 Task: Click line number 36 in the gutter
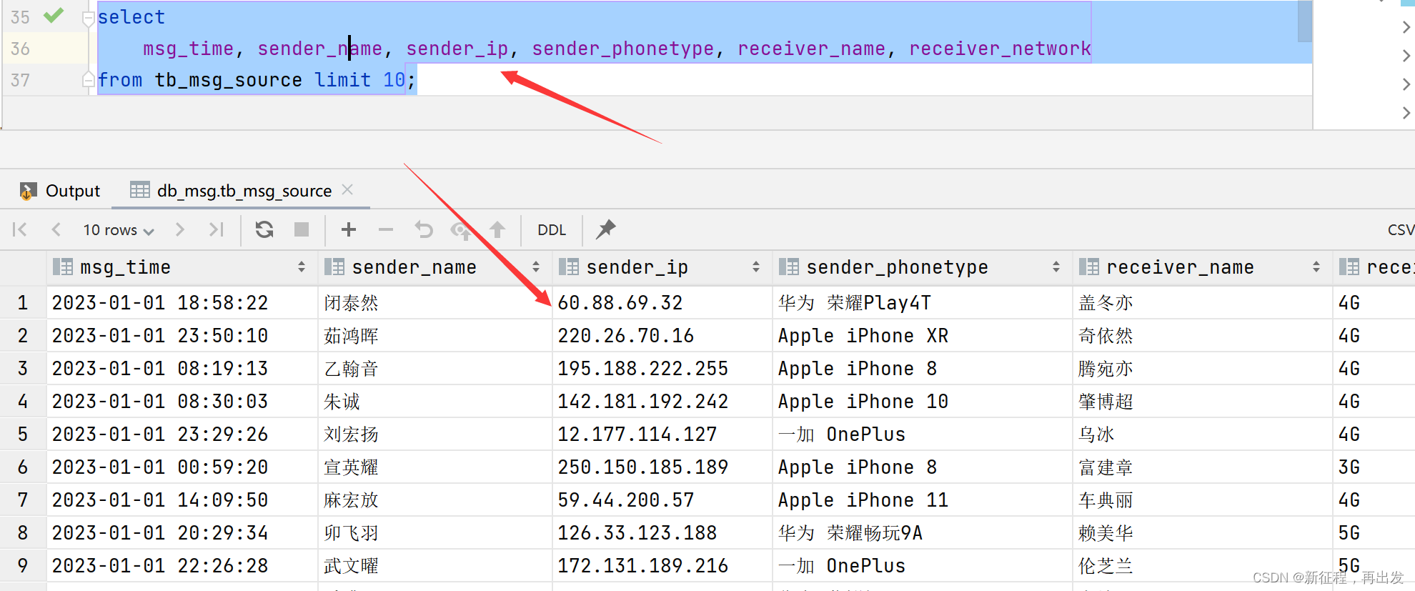pos(20,49)
